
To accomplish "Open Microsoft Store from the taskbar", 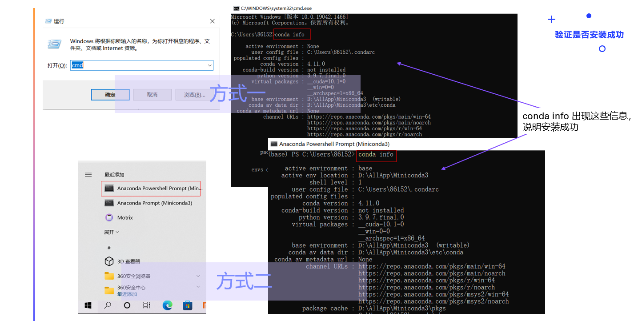I will (x=188, y=305).
